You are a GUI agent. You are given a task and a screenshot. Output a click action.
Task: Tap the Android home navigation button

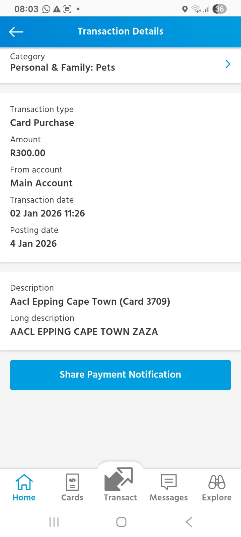tap(121, 522)
